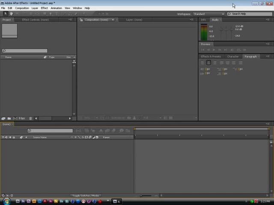
Task: Click the timeline zoom slider
Action: pyautogui.click(x=146, y=196)
